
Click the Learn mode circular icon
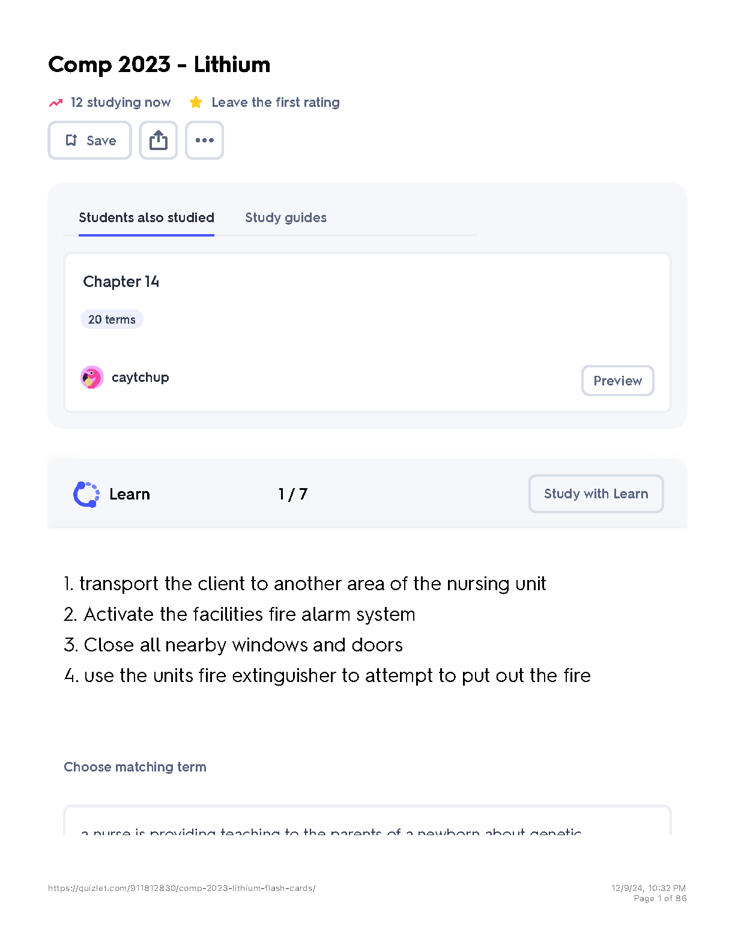86,494
